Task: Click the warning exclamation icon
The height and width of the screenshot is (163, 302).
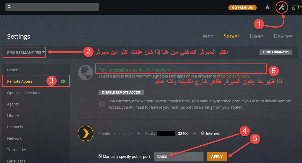Action: click(x=102, y=104)
